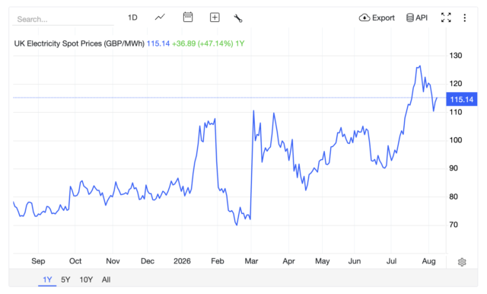Open chart settings gear icon
Image resolution: width=487 pixels, height=294 pixels.
pos(462,262)
